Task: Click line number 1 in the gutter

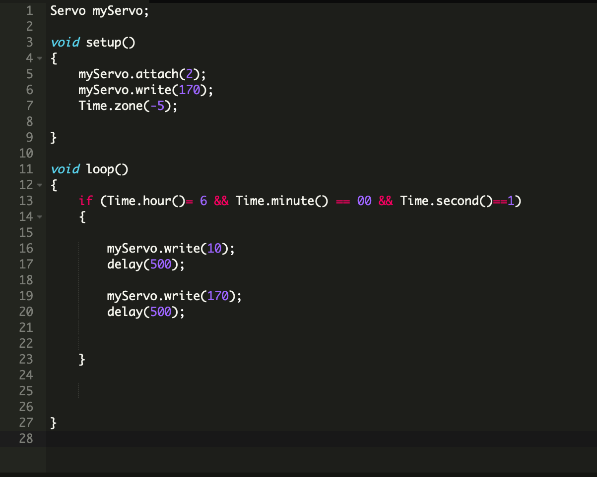Action: [29, 10]
